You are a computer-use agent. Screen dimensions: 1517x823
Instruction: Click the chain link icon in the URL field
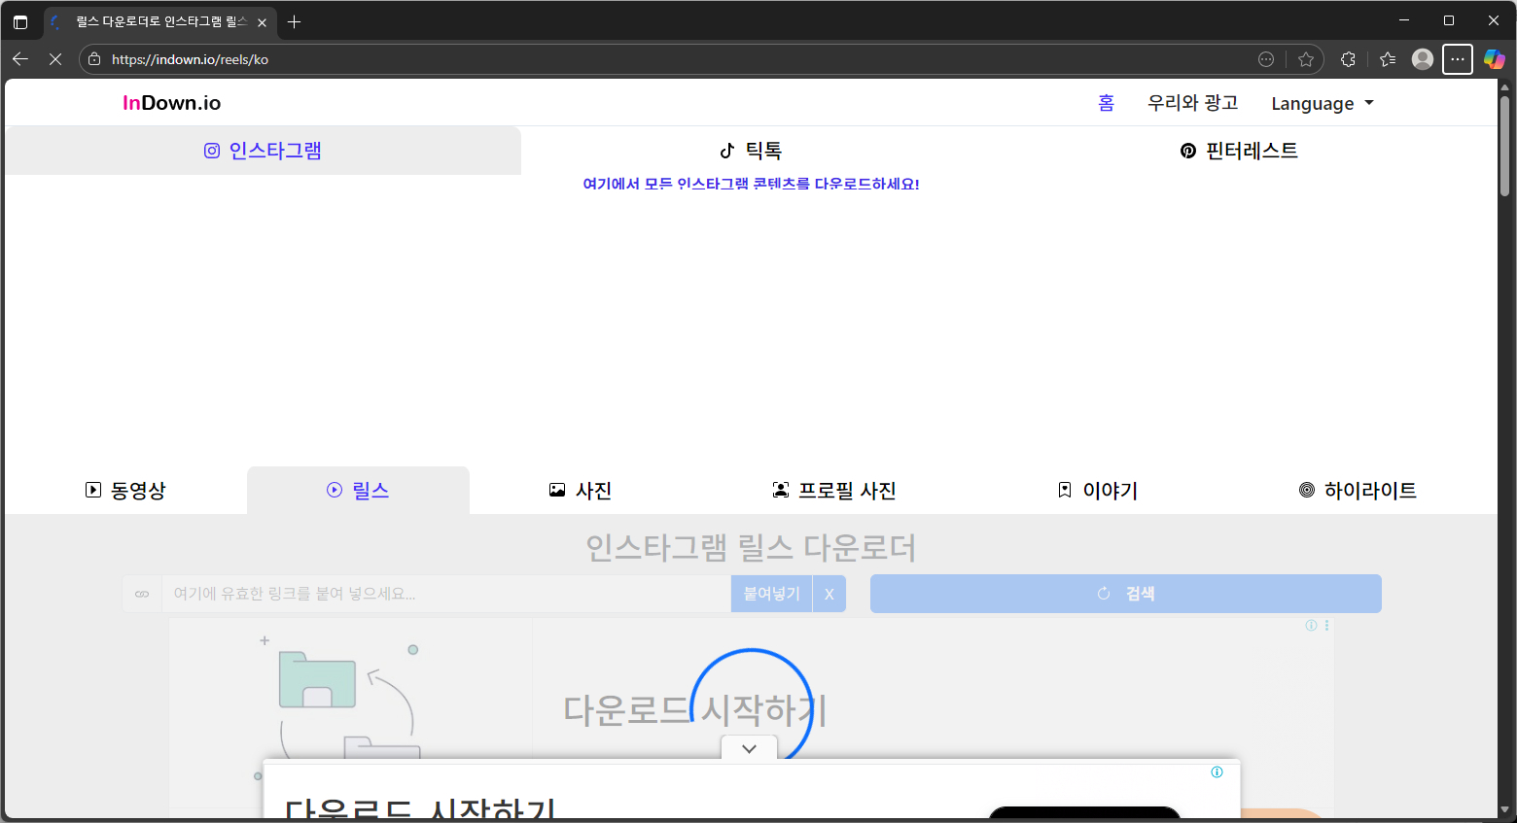[x=143, y=593]
